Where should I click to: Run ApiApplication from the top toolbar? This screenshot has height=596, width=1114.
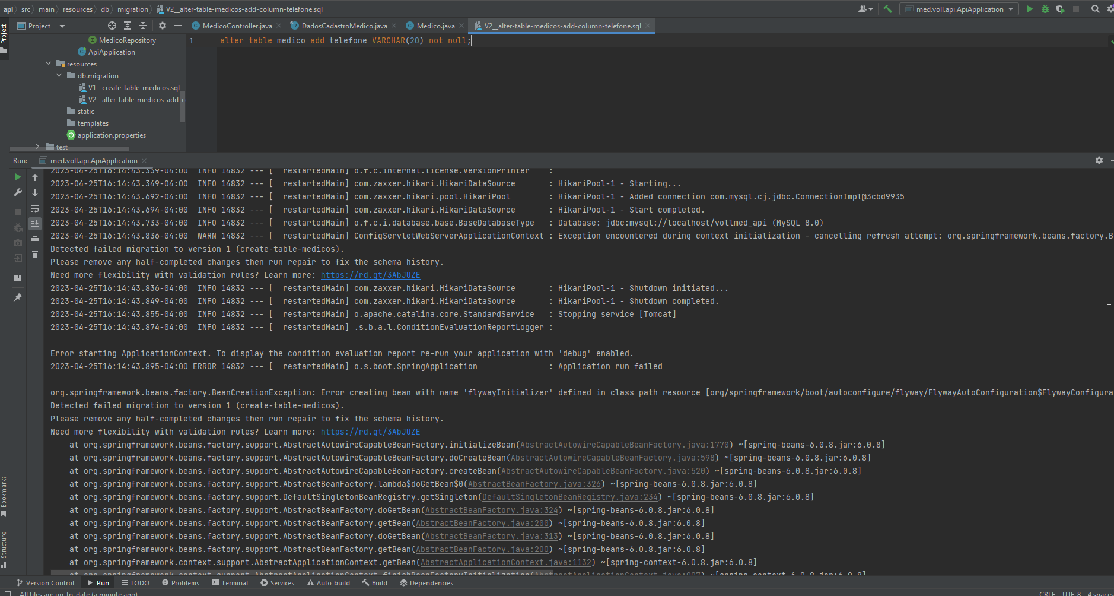[x=1030, y=9]
